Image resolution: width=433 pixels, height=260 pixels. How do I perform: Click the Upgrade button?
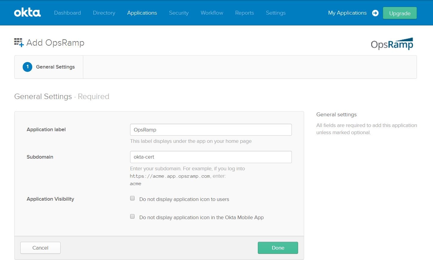point(399,13)
